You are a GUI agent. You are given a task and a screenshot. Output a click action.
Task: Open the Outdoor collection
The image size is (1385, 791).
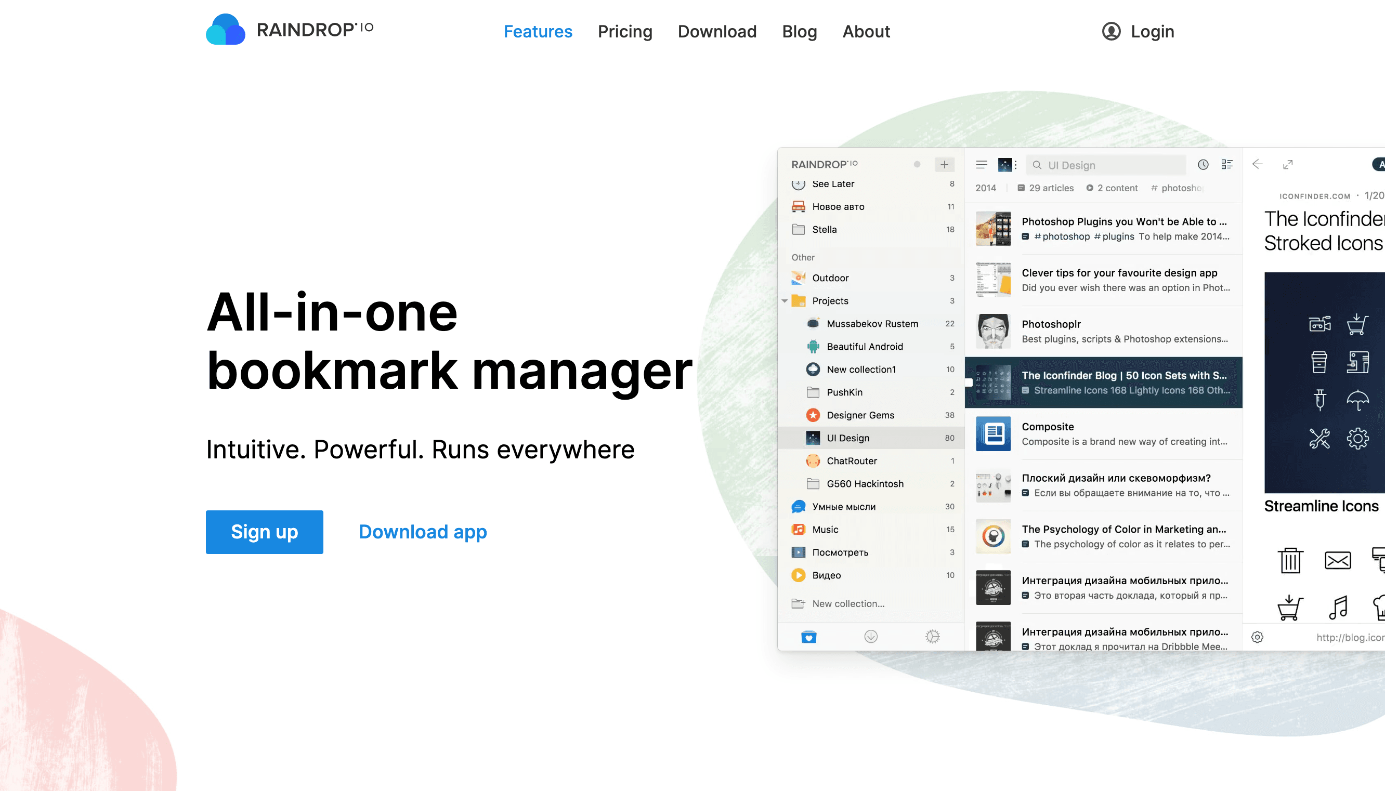click(871, 278)
